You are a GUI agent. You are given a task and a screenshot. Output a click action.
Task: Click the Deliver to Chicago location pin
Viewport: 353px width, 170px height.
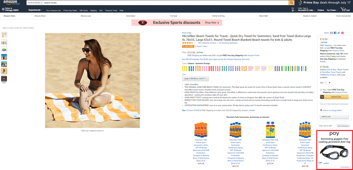click(x=3, y=9)
